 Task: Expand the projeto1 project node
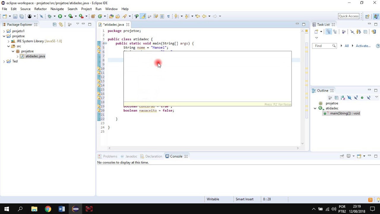point(4,31)
